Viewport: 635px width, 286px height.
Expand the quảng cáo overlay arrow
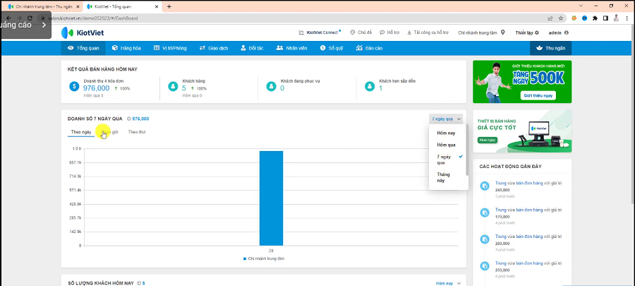point(44,25)
